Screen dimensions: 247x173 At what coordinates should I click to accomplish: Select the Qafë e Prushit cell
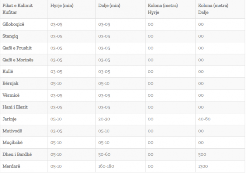coord(17,48)
